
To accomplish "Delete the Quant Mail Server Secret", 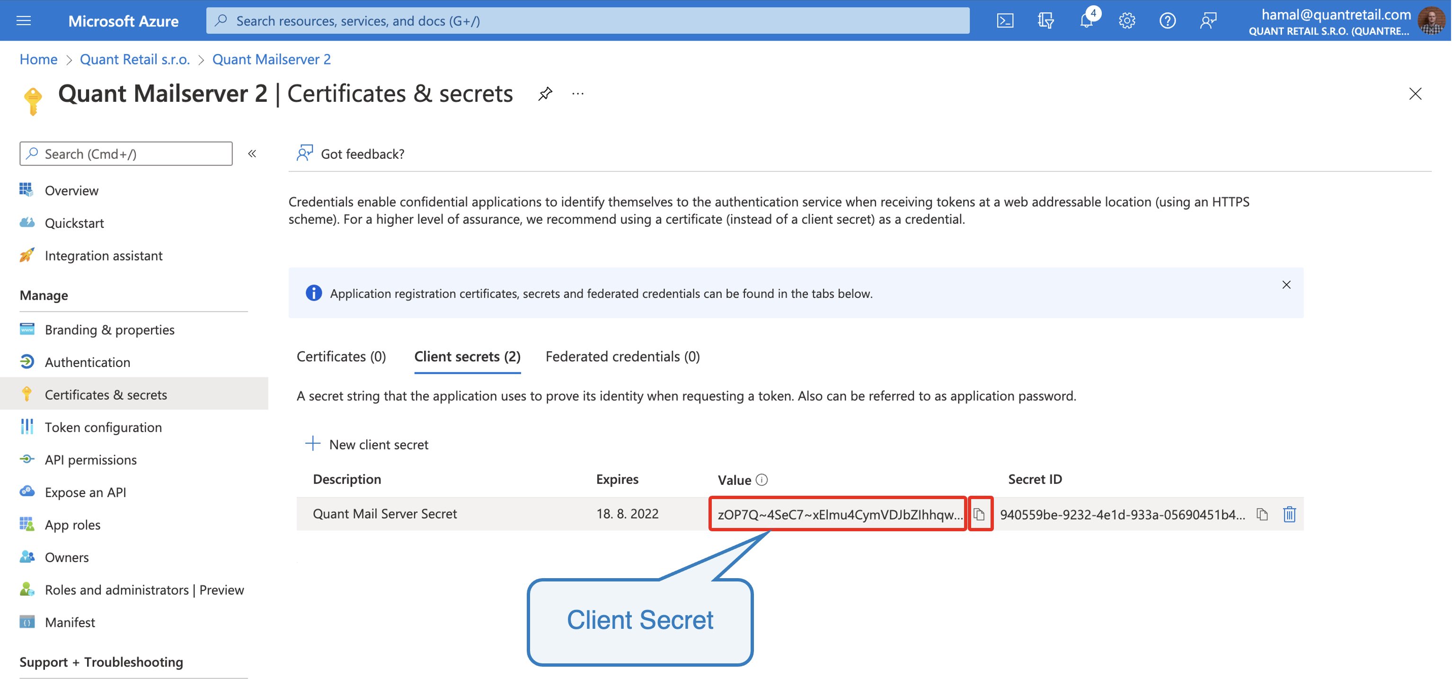I will pos(1289,514).
